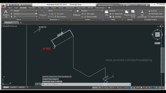
Task: Open the View ribbon tab
Action: 39,8
